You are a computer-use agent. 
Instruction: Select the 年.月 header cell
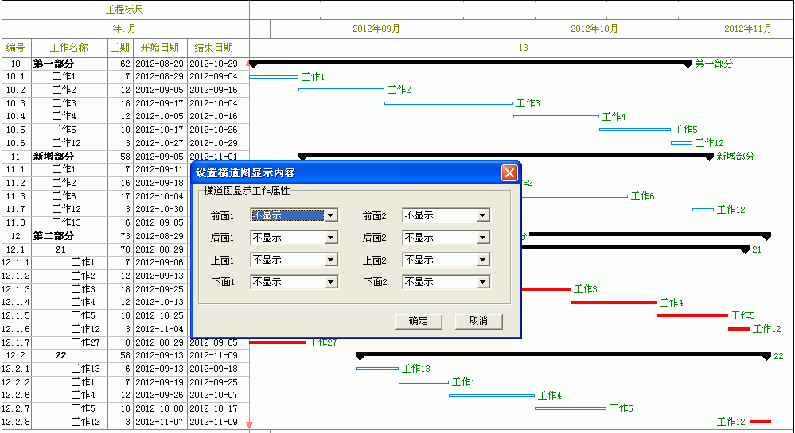[x=125, y=29]
